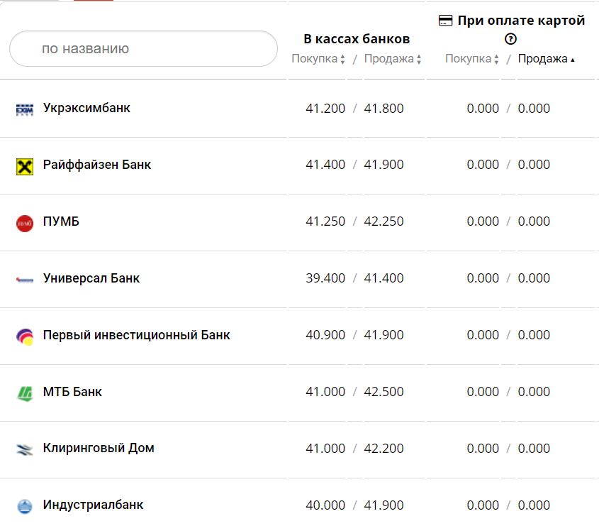Sort by cash desk Продажа column

pos(393,59)
